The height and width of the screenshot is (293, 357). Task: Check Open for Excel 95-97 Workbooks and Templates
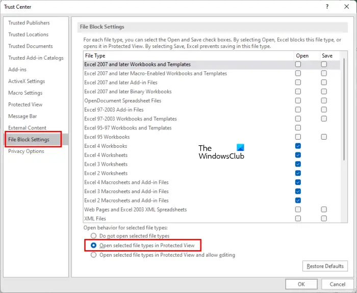coord(298,128)
